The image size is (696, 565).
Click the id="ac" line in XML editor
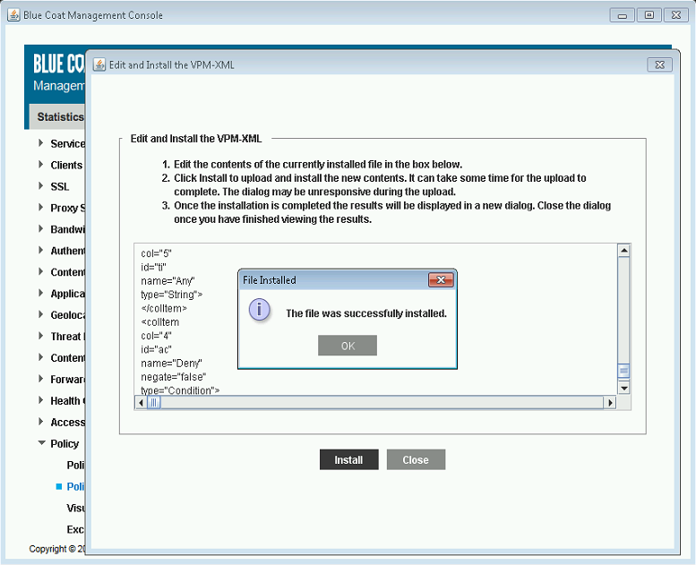(x=156, y=349)
